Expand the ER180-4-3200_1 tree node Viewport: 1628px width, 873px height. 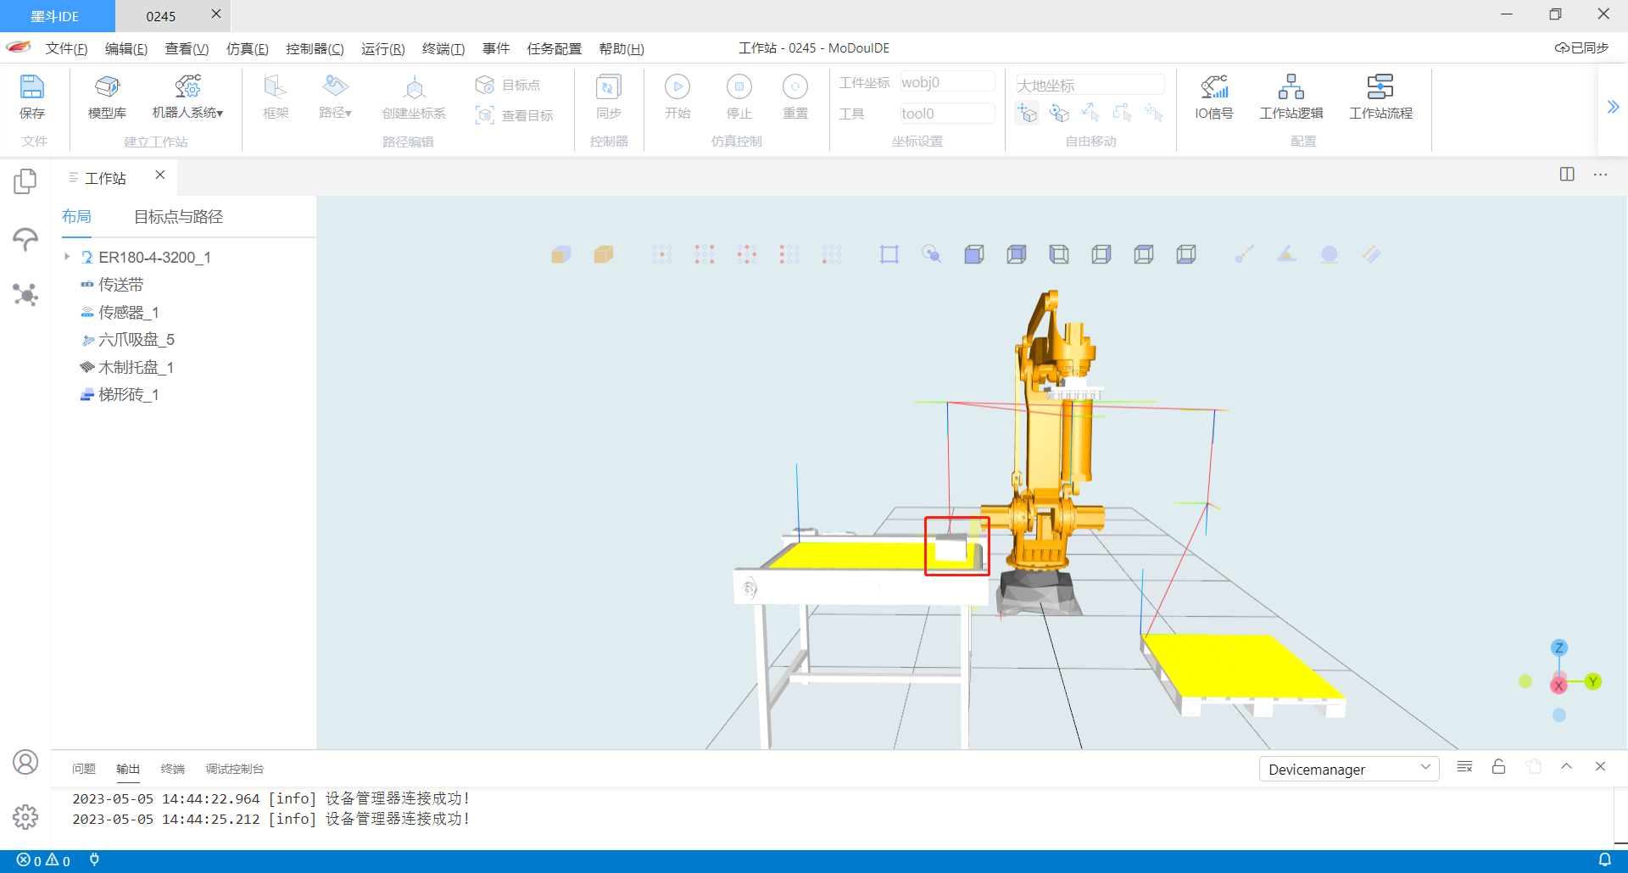coord(67,257)
